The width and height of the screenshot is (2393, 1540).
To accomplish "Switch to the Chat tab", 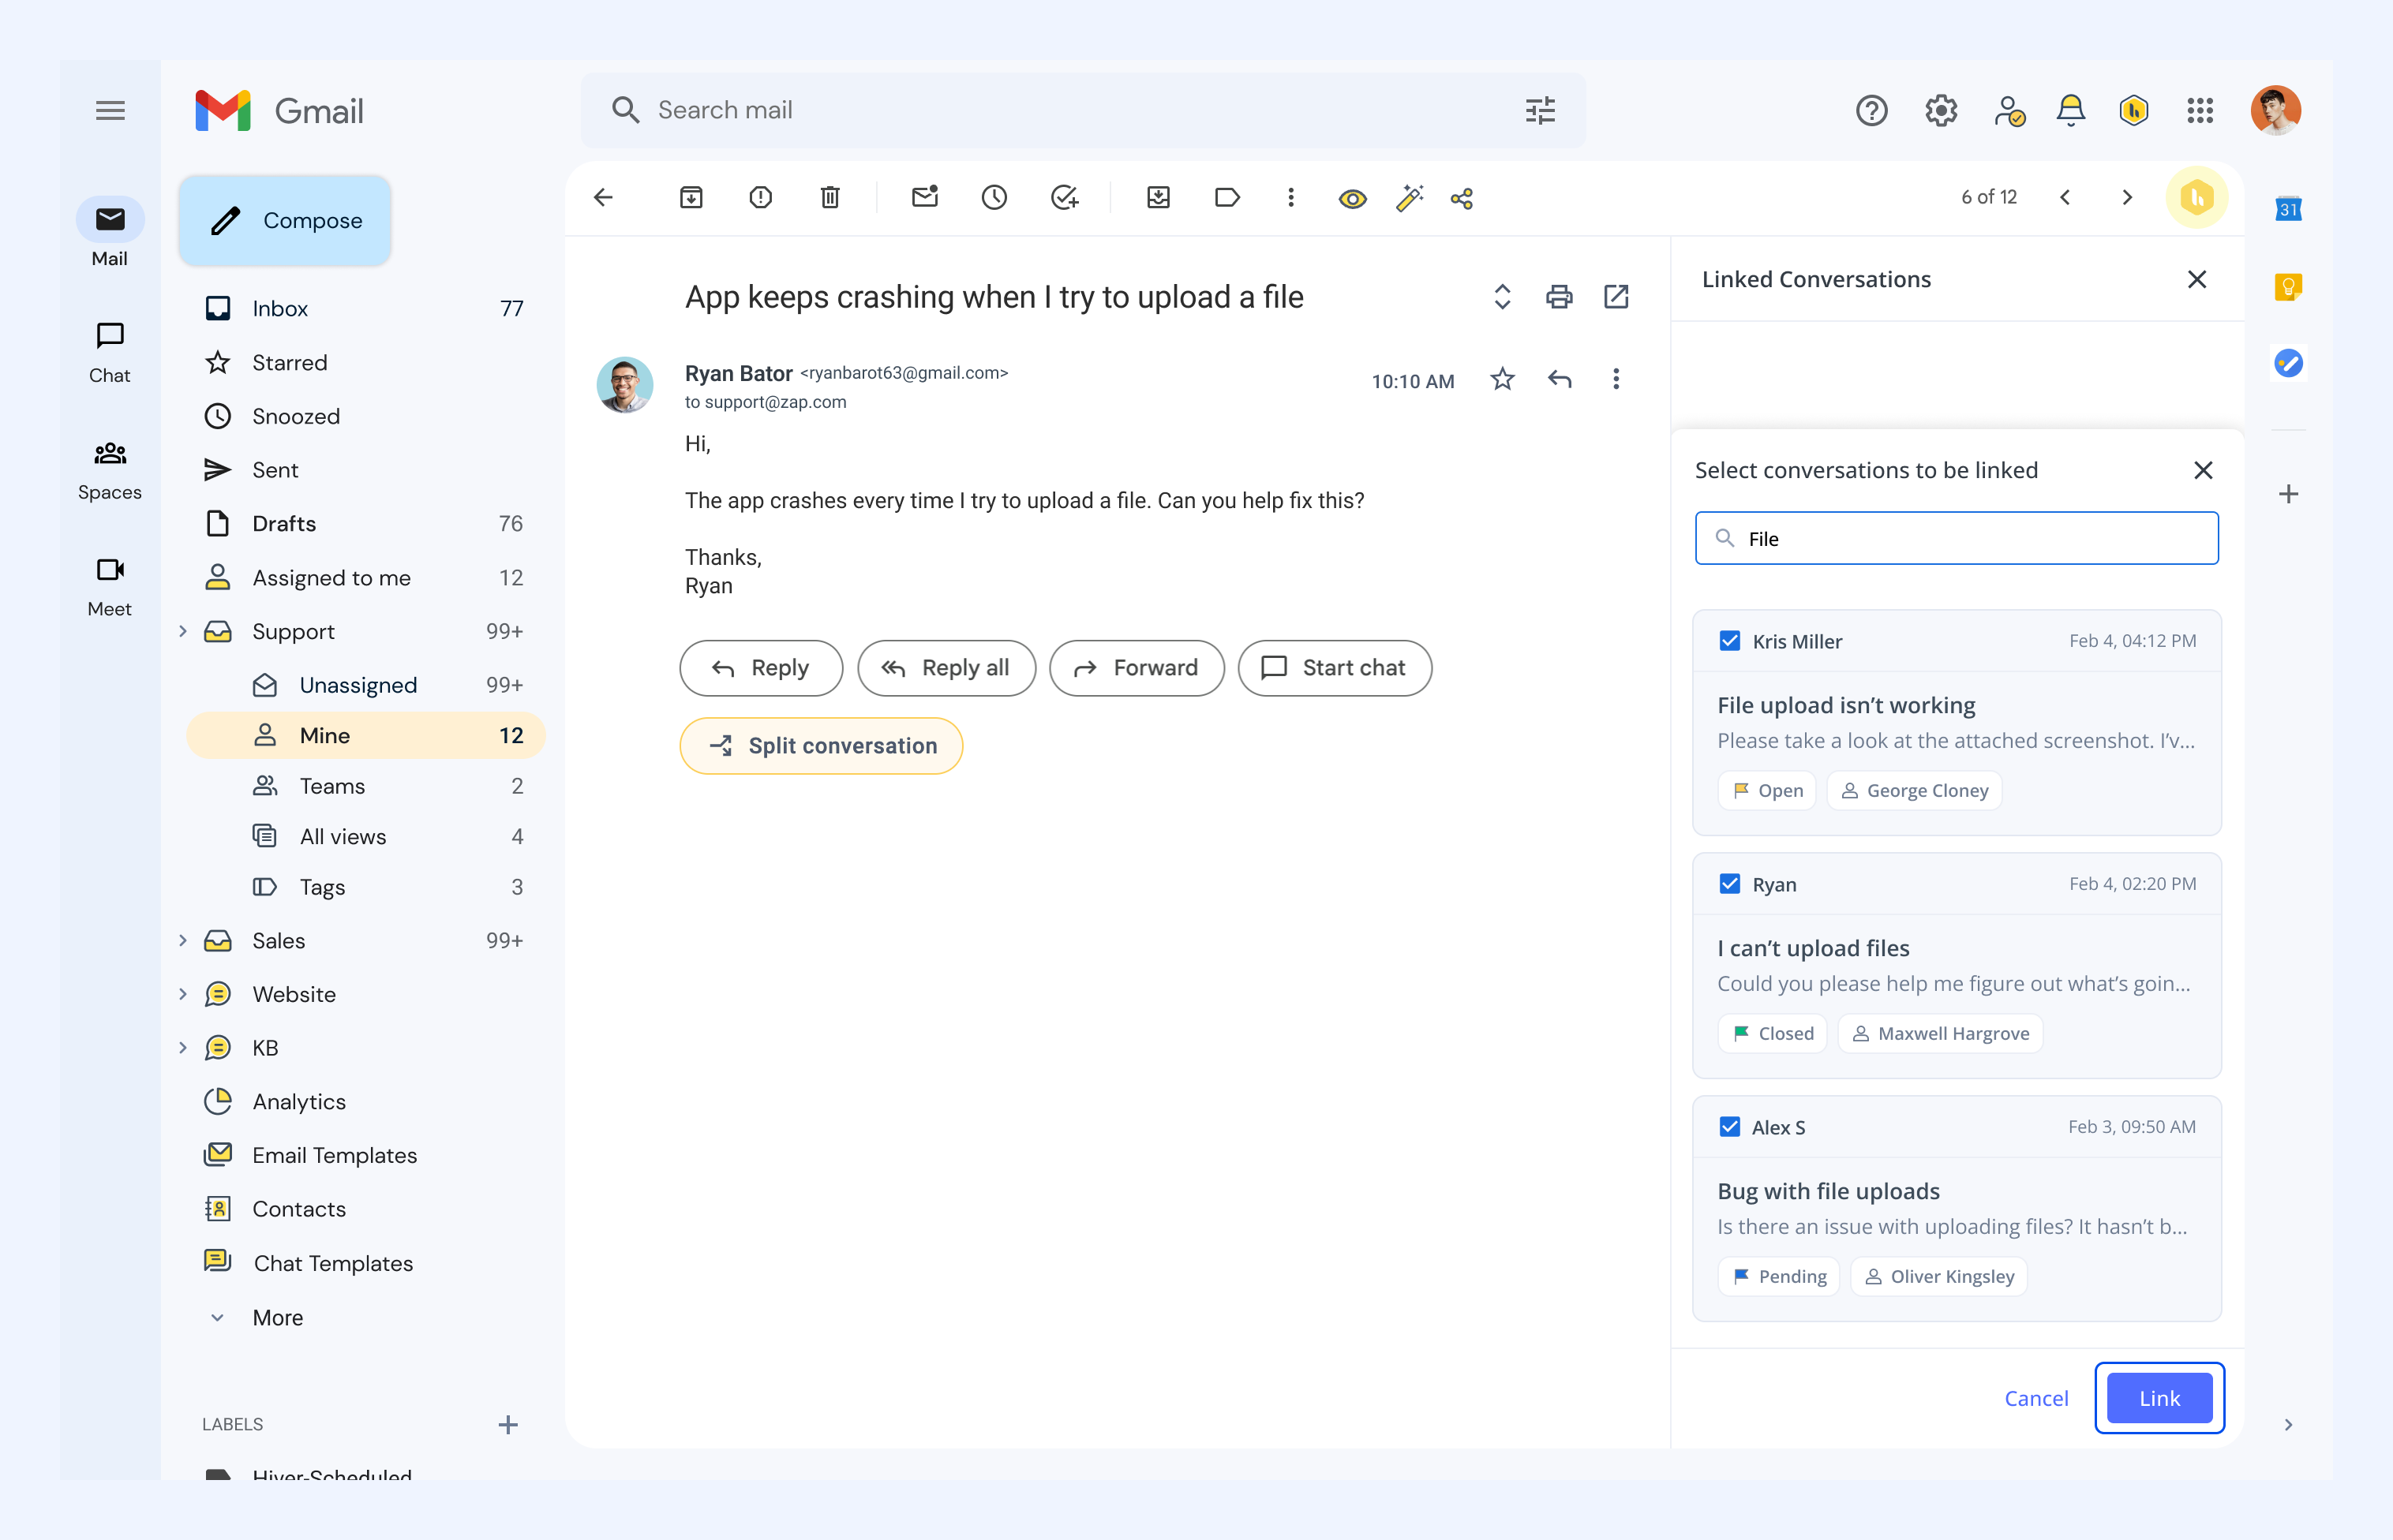I will (x=110, y=353).
